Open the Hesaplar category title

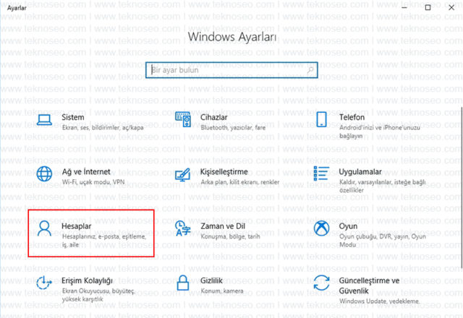[76, 226]
